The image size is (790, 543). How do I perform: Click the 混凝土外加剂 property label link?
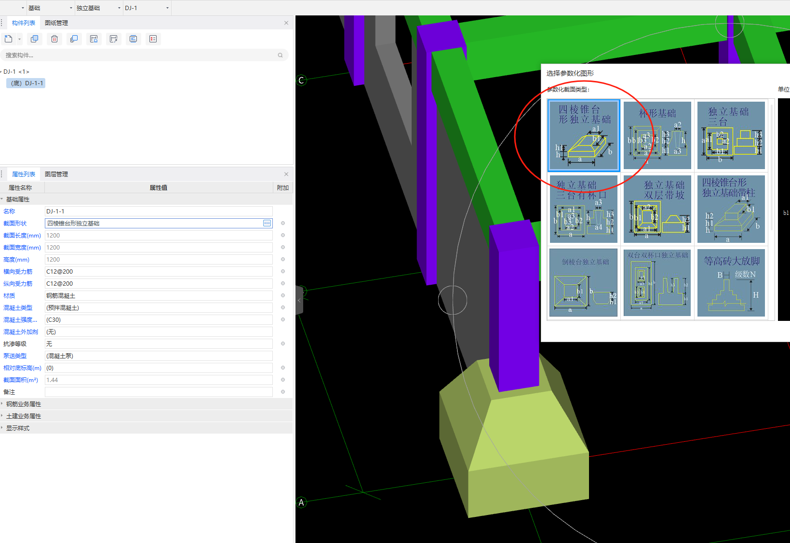click(21, 331)
